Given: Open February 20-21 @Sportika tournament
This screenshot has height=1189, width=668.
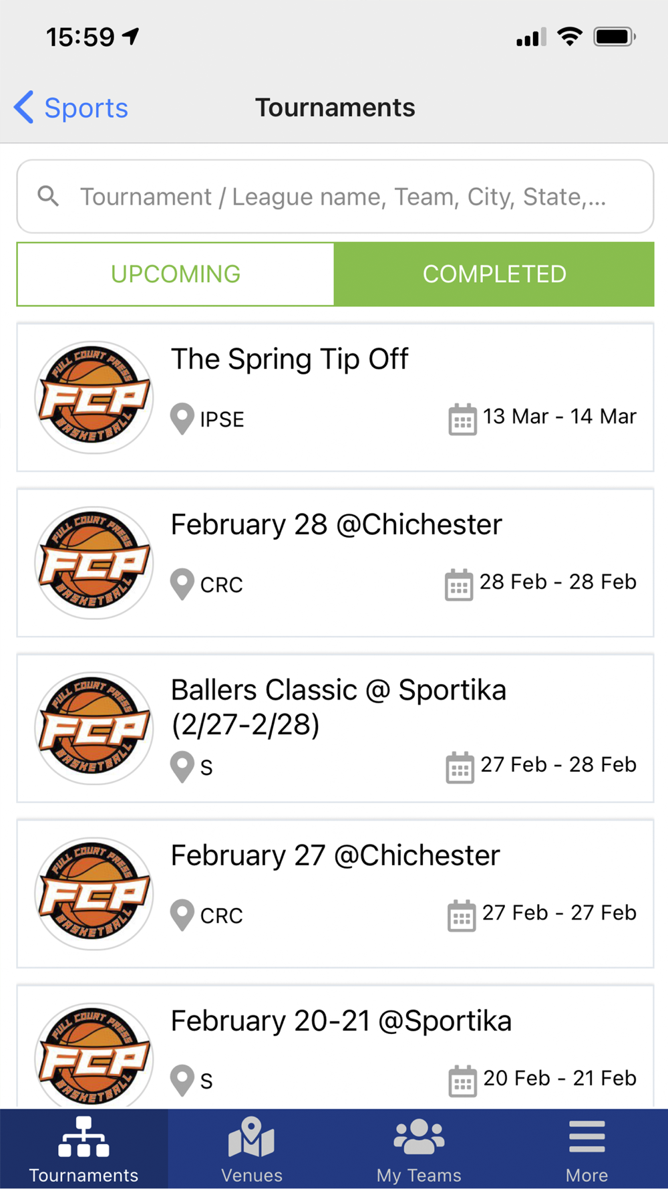Looking at the screenshot, I should pyautogui.click(x=335, y=1047).
